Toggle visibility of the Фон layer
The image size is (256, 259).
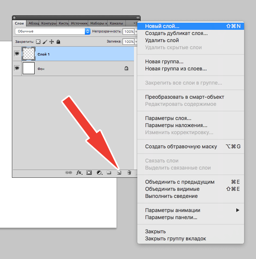[x=17, y=68]
